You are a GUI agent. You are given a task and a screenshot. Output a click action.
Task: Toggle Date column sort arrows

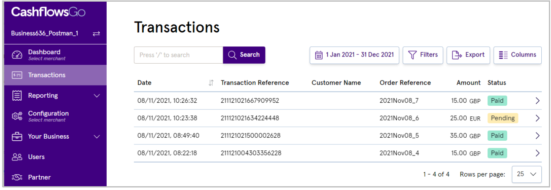211,83
